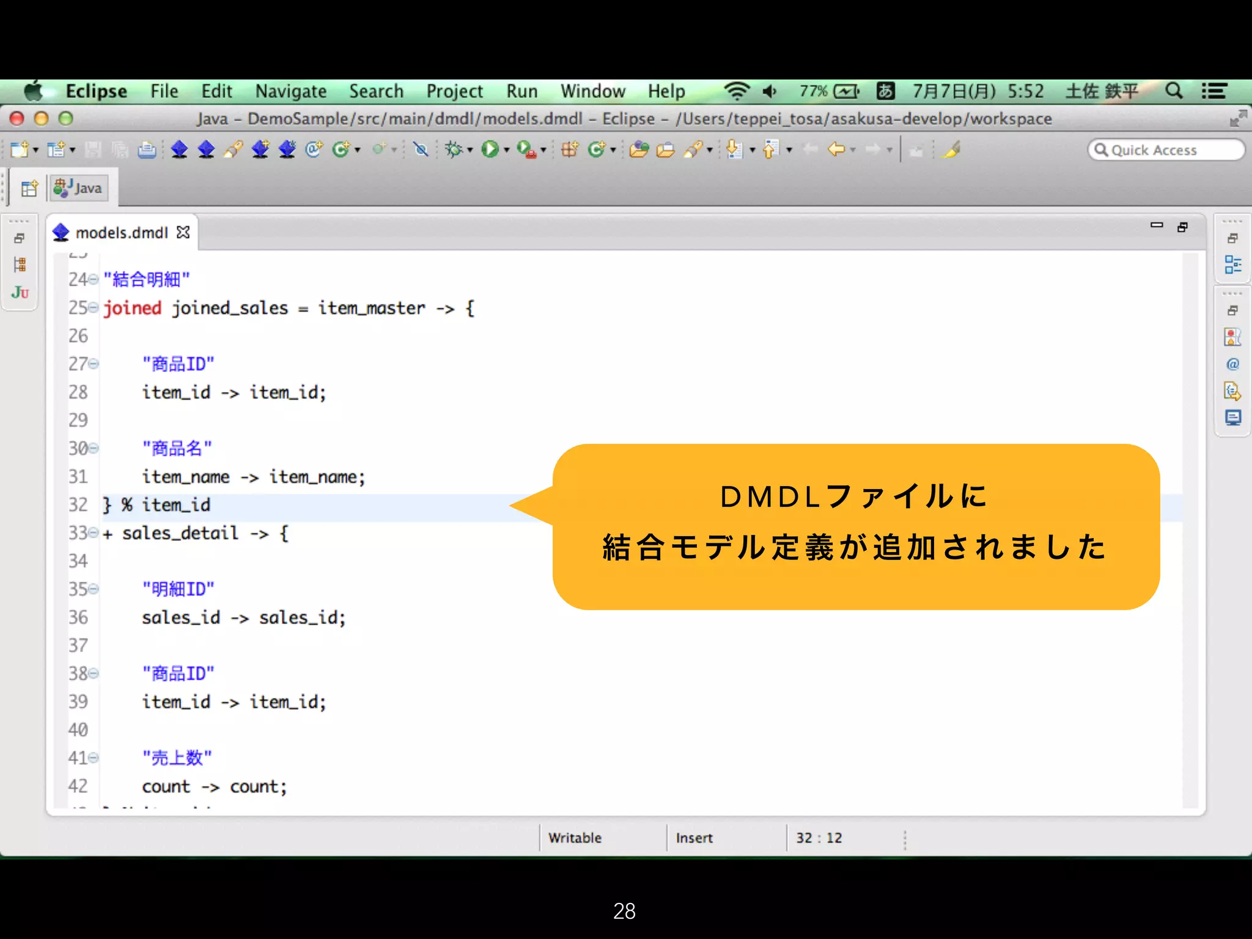The image size is (1252, 939).
Task: Click line 31 'item_name -> item_name;'
Action: 254,477
